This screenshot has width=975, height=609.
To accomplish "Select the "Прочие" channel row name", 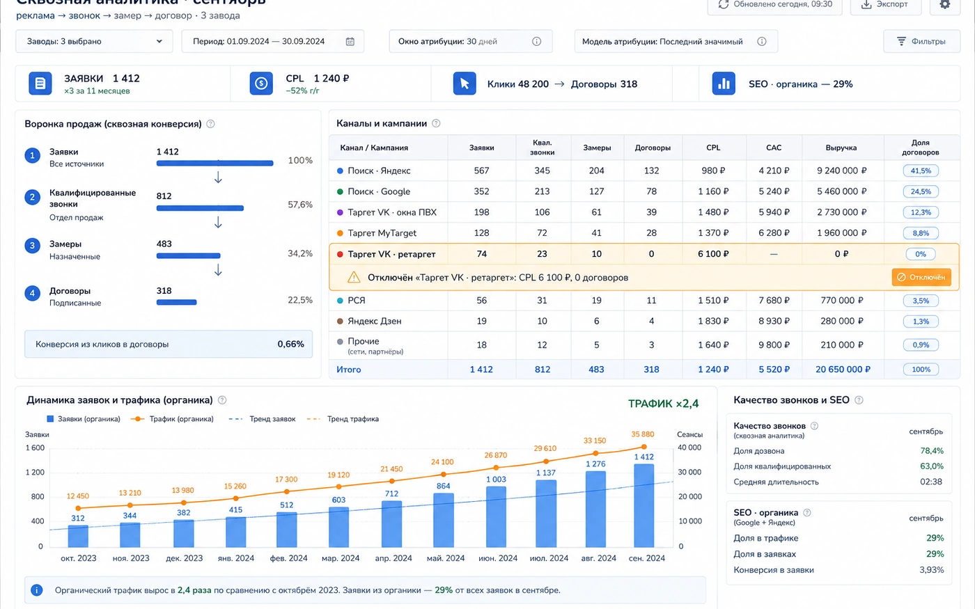I will pos(364,341).
